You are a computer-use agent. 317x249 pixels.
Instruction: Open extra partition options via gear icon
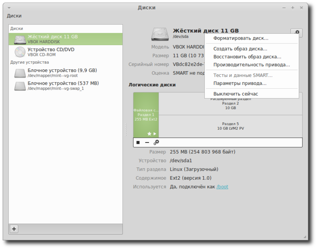156,141
